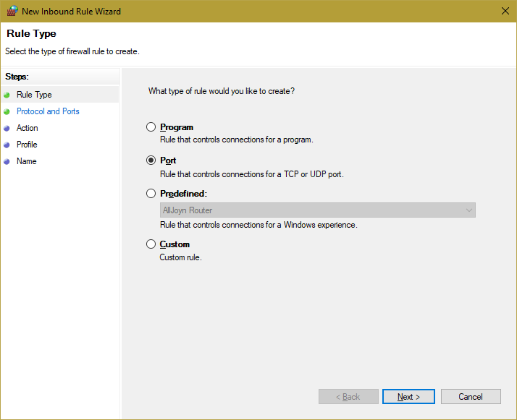Click 'What type of rule would you like to create?'

click(x=222, y=91)
